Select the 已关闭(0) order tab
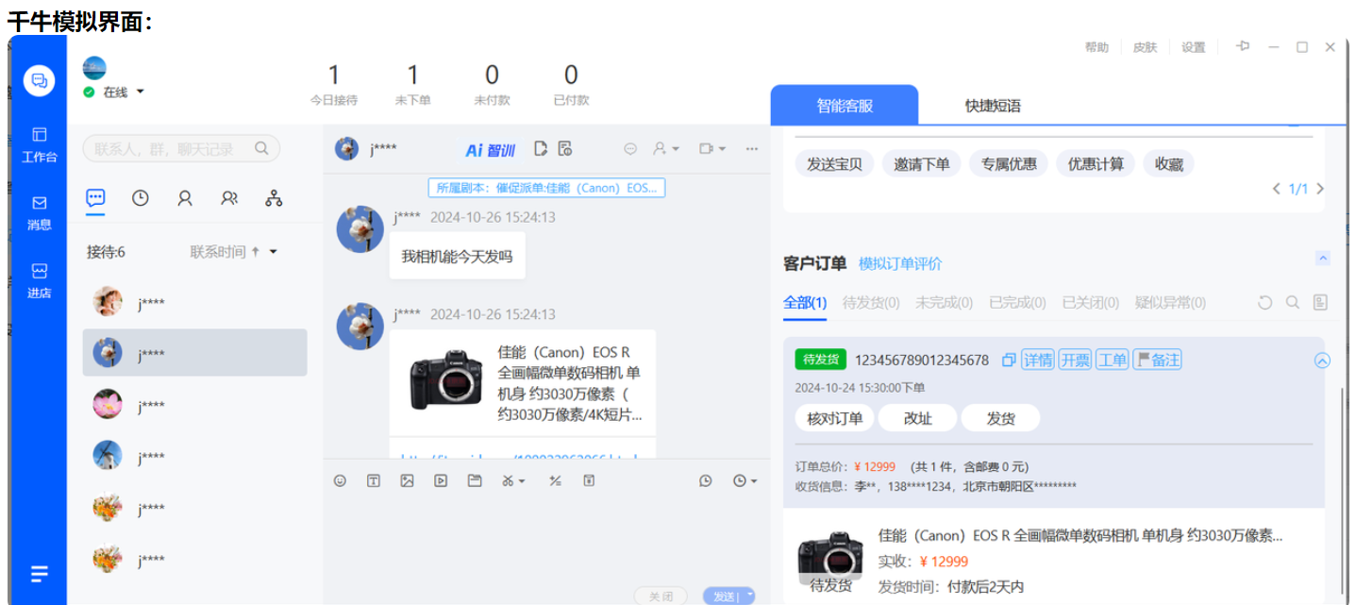Viewport: 1356px width, 605px height. click(1091, 303)
